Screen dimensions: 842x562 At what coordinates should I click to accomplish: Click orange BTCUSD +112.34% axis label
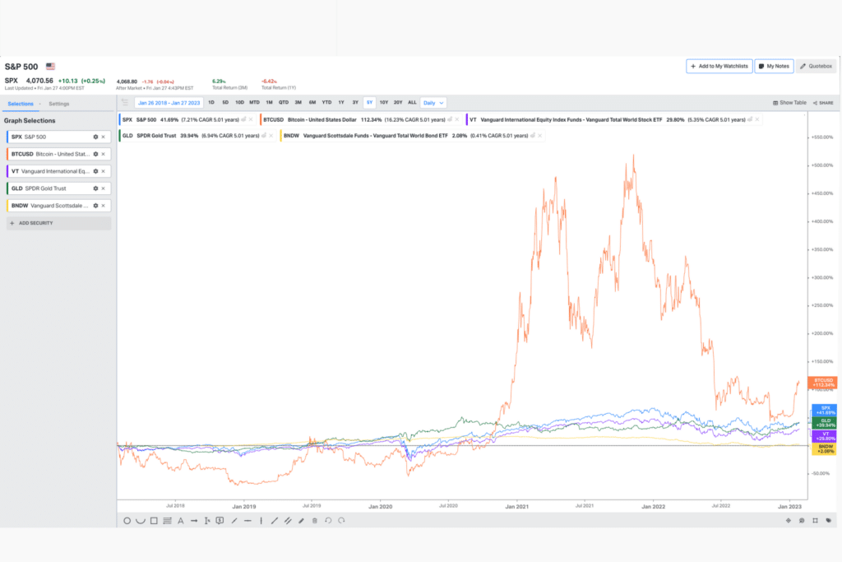[822, 383]
